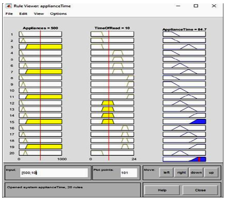Click the left move button
Image resolution: width=226 pixels, height=200 pixels.
tap(166, 173)
